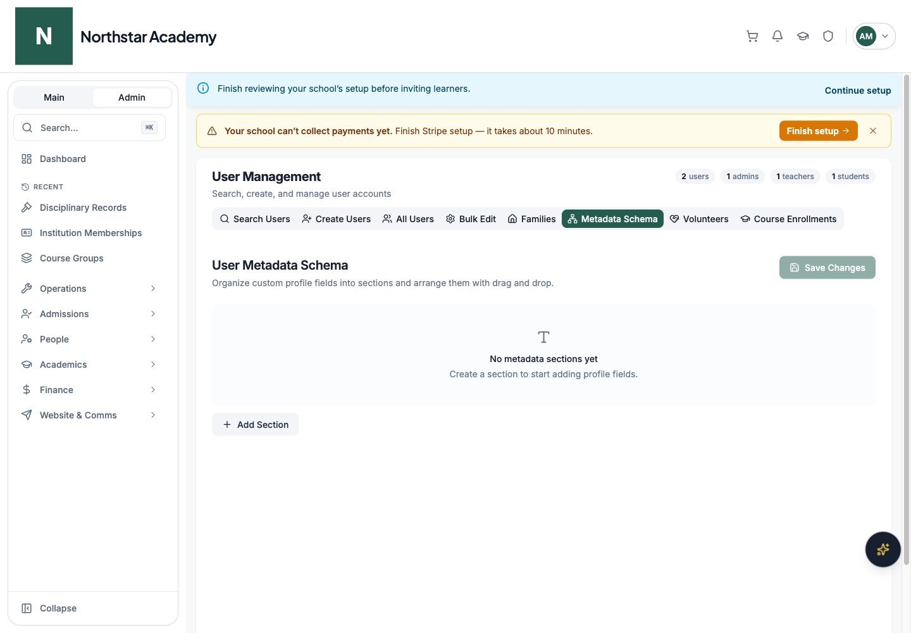Open the Course Enrollments tab
The height and width of the screenshot is (633, 911).
[x=788, y=219]
